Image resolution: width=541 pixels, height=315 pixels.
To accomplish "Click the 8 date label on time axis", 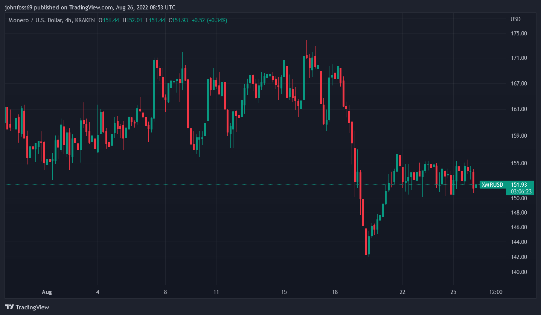I will tap(165, 292).
